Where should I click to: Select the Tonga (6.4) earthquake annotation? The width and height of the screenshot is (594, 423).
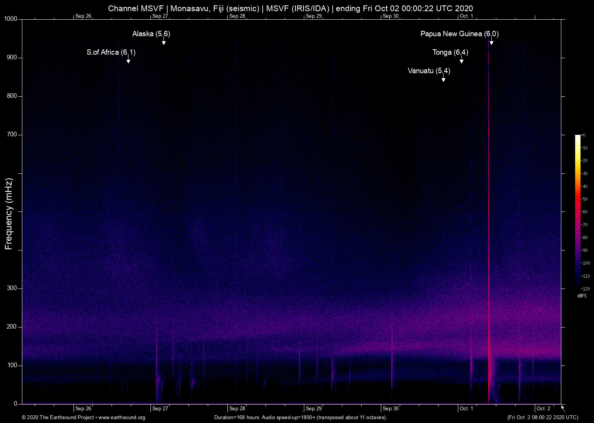(x=450, y=52)
